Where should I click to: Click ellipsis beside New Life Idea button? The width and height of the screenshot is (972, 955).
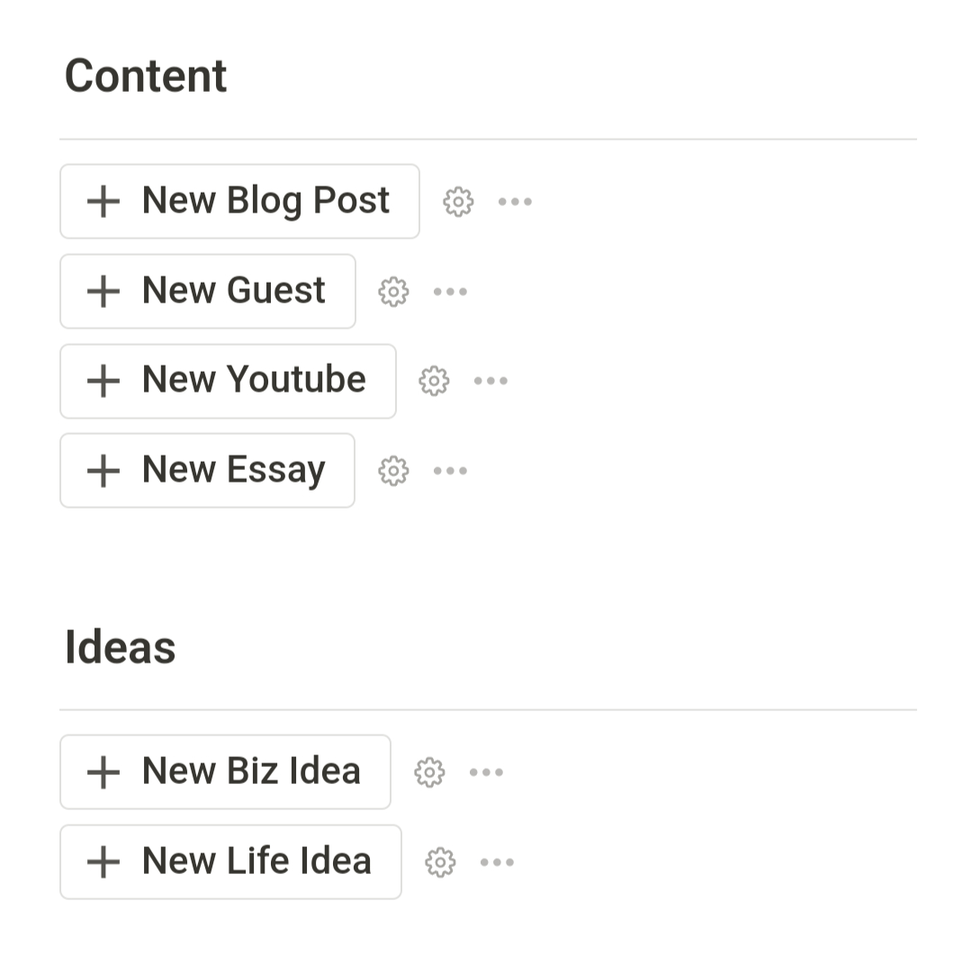pos(497,862)
